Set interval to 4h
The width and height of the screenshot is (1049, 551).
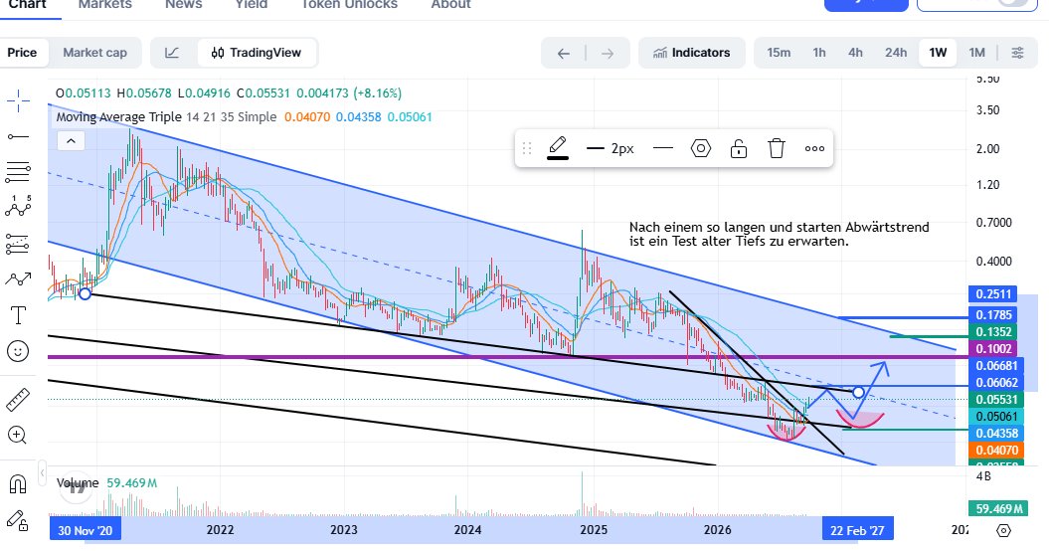tap(856, 53)
